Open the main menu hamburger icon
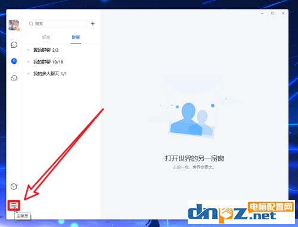This screenshot has width=298, height=227. point(14,206)
